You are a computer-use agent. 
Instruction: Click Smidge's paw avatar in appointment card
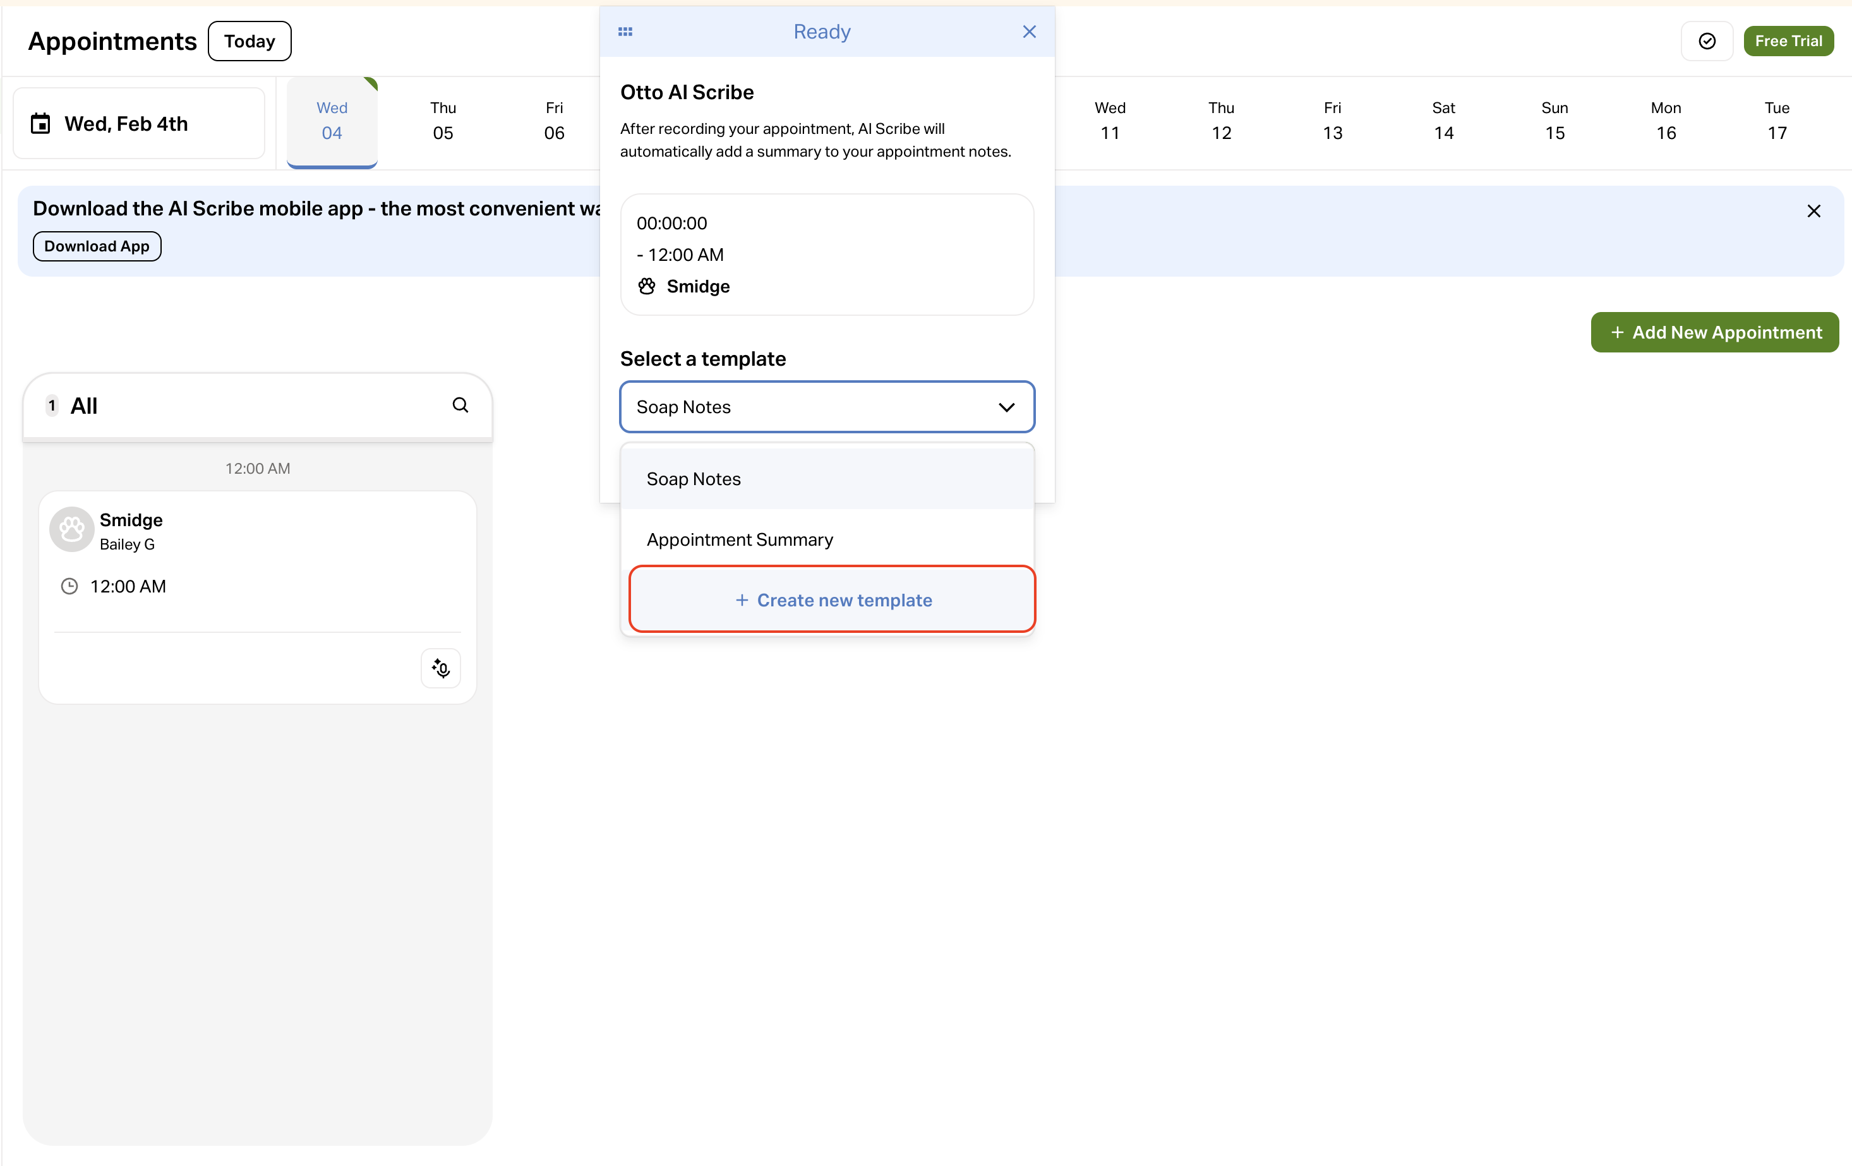pos(71,529)
